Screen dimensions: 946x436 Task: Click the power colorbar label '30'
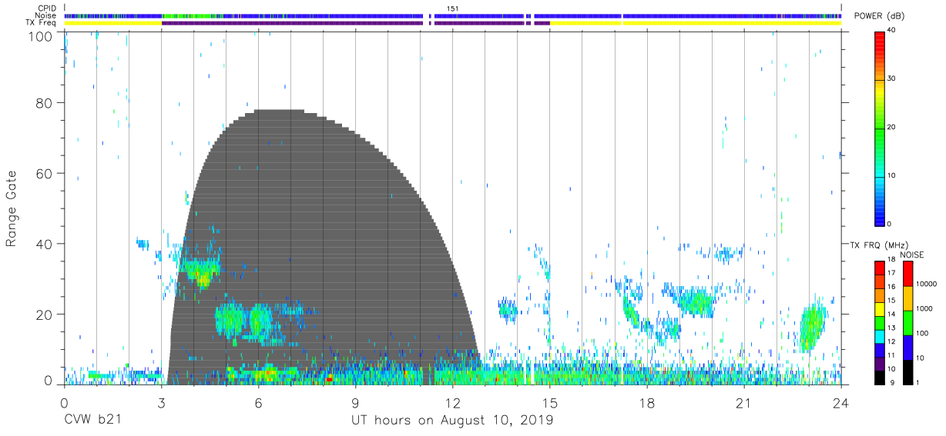891,78
